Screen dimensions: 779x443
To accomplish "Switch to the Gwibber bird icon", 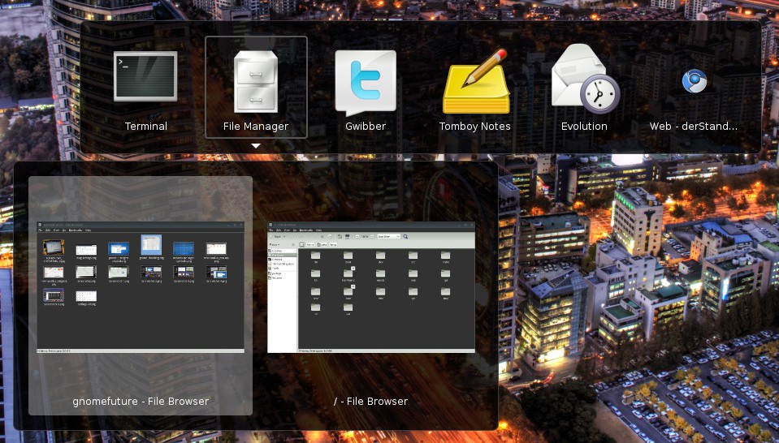I will coord(366,82).
